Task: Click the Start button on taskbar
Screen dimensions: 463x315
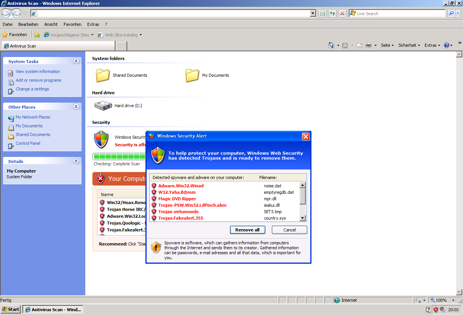Action: tap(11, 309)
